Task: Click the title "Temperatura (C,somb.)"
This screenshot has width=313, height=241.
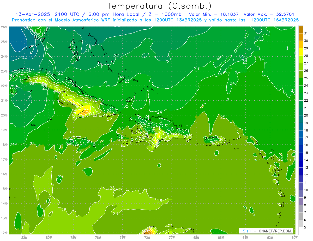Action: pyautogui.click(x=159, y=6)
